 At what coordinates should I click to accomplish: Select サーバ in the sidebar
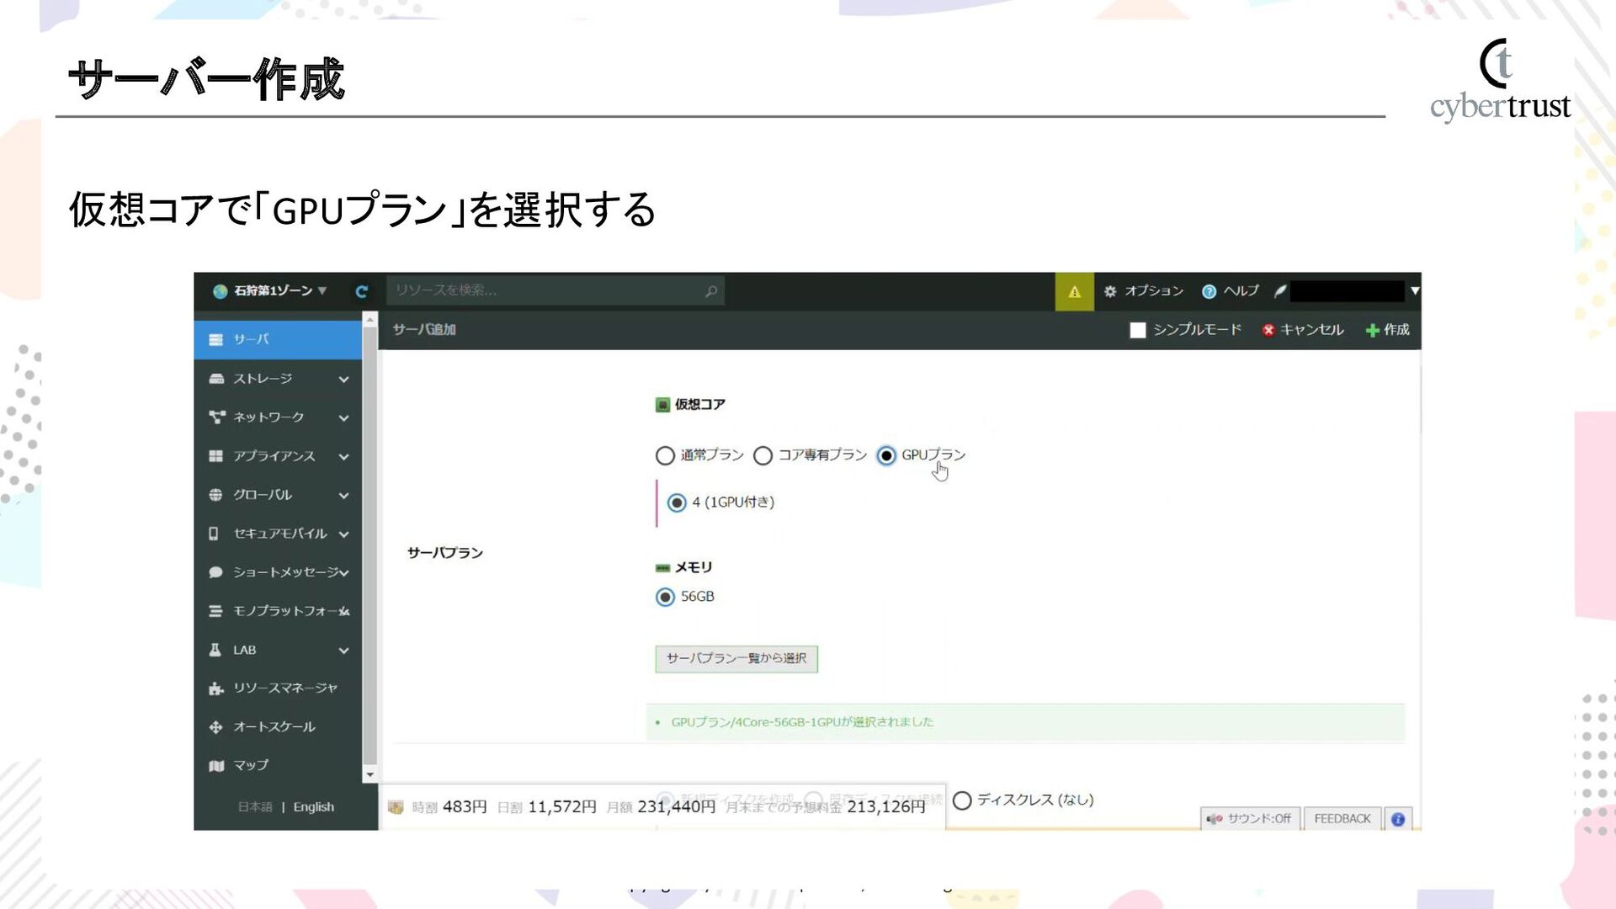click(278, 339)
